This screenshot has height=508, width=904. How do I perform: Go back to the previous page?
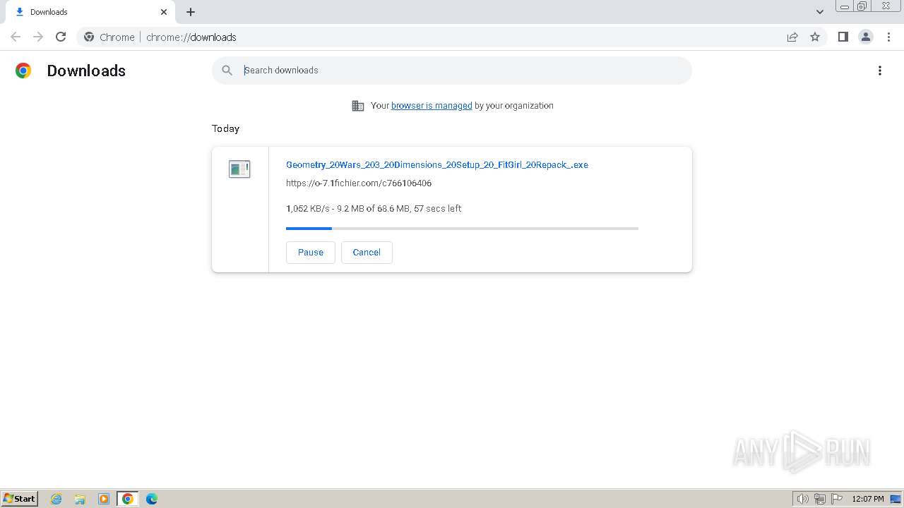click(x=16, y=37)
